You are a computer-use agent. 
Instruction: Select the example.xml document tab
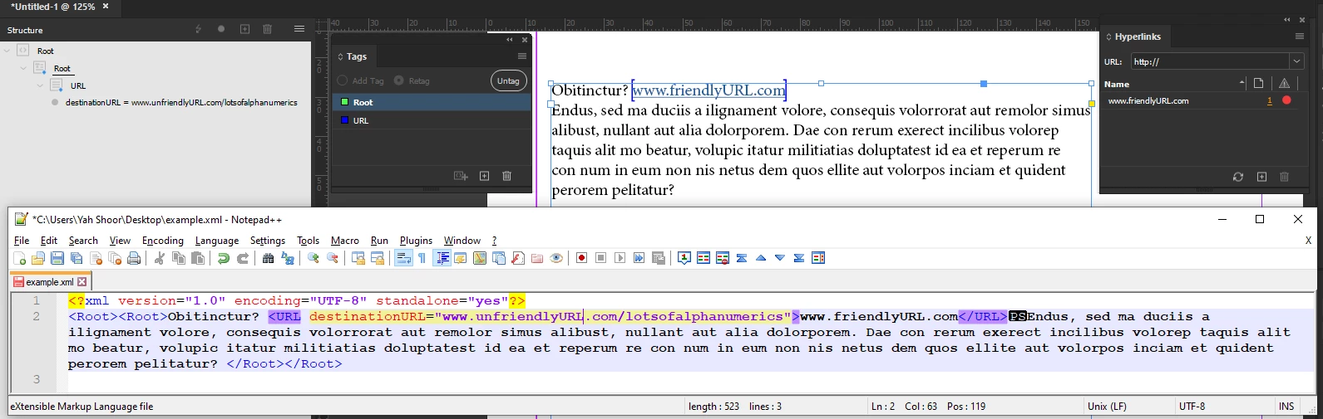[x=49, y=282]
